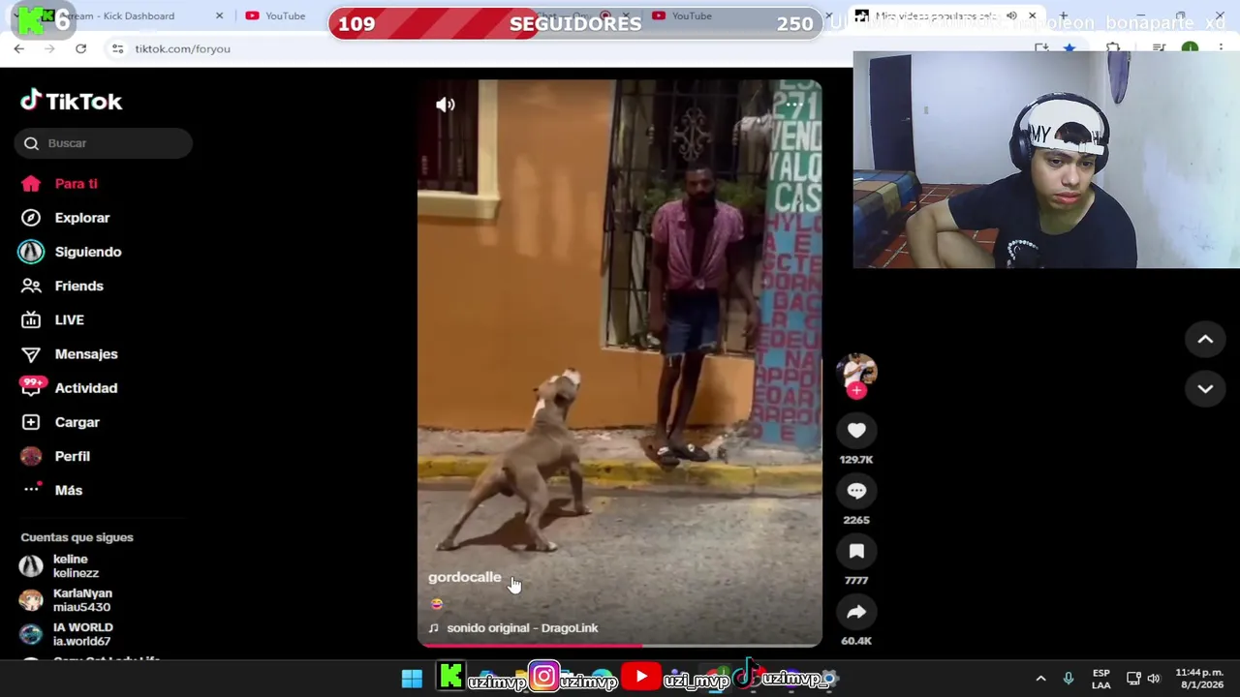The height and width of the screenshot is (697, 1240).
Task: Share the video with the arrow icon
Action: coord(856,612)
